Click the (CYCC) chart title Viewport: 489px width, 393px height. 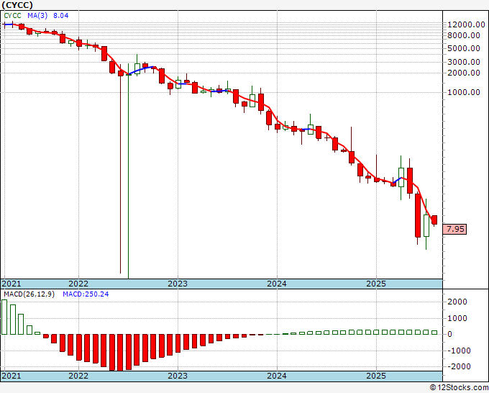click(x=17, y=5)
